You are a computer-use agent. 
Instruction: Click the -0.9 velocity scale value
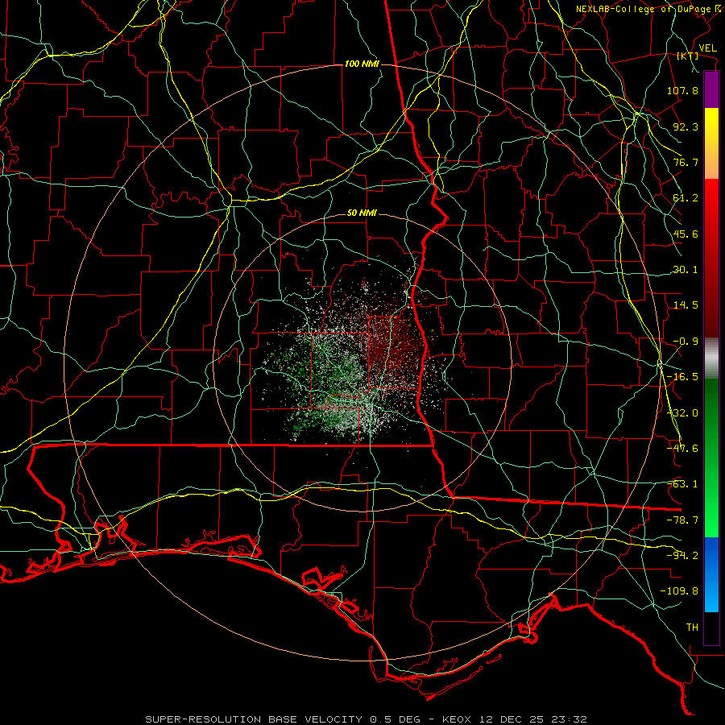pos(686,342)
